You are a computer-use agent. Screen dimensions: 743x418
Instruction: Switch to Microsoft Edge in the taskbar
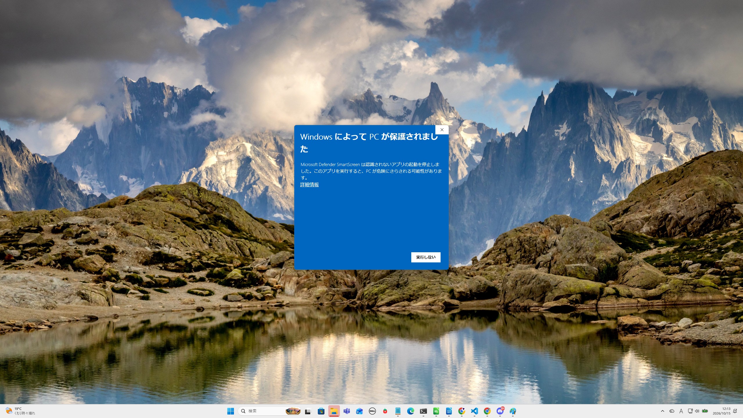411,411
